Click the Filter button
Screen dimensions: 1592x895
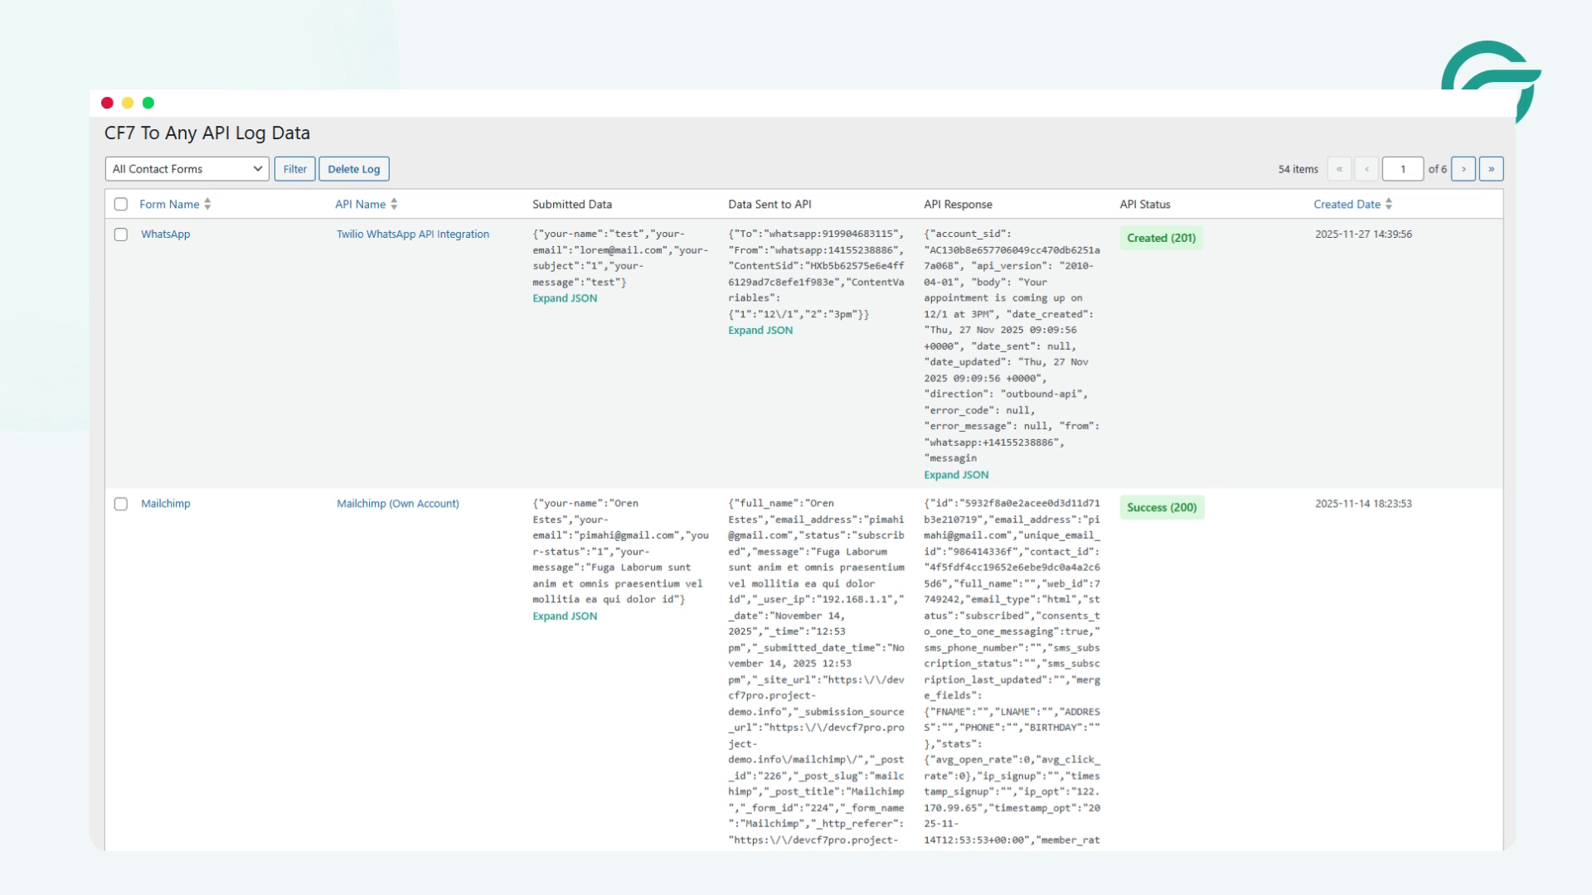294,168
